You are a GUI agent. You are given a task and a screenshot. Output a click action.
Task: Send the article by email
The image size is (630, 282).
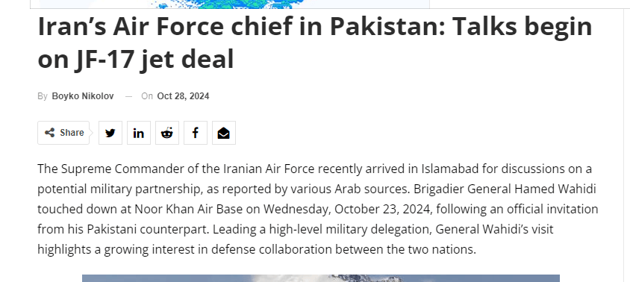click(x=224, y=133)
